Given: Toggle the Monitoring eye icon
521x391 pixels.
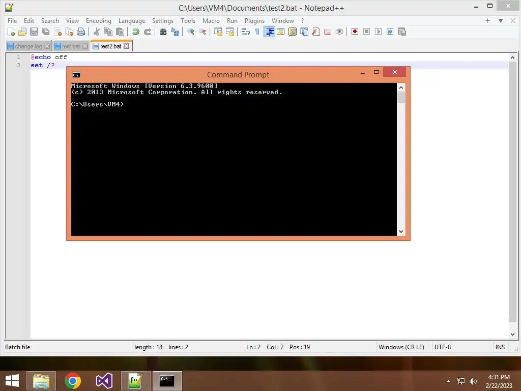Looking at the screenshot, I should point(339,32).
